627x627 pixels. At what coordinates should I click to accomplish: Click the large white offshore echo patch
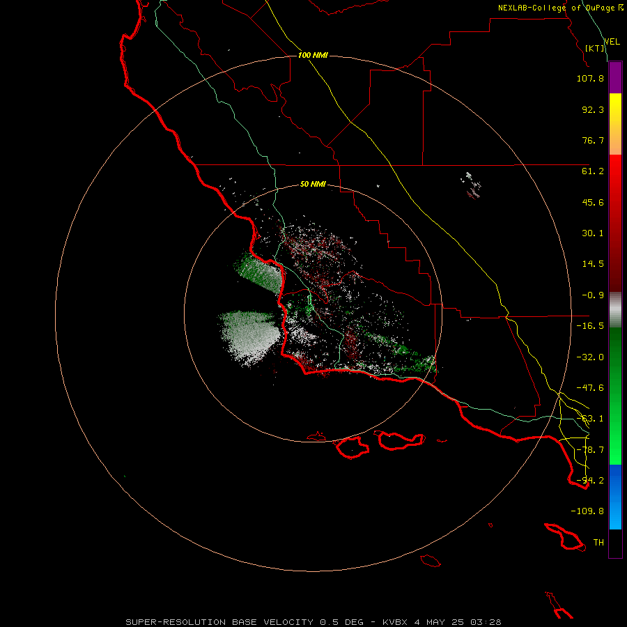pos(249,336)
